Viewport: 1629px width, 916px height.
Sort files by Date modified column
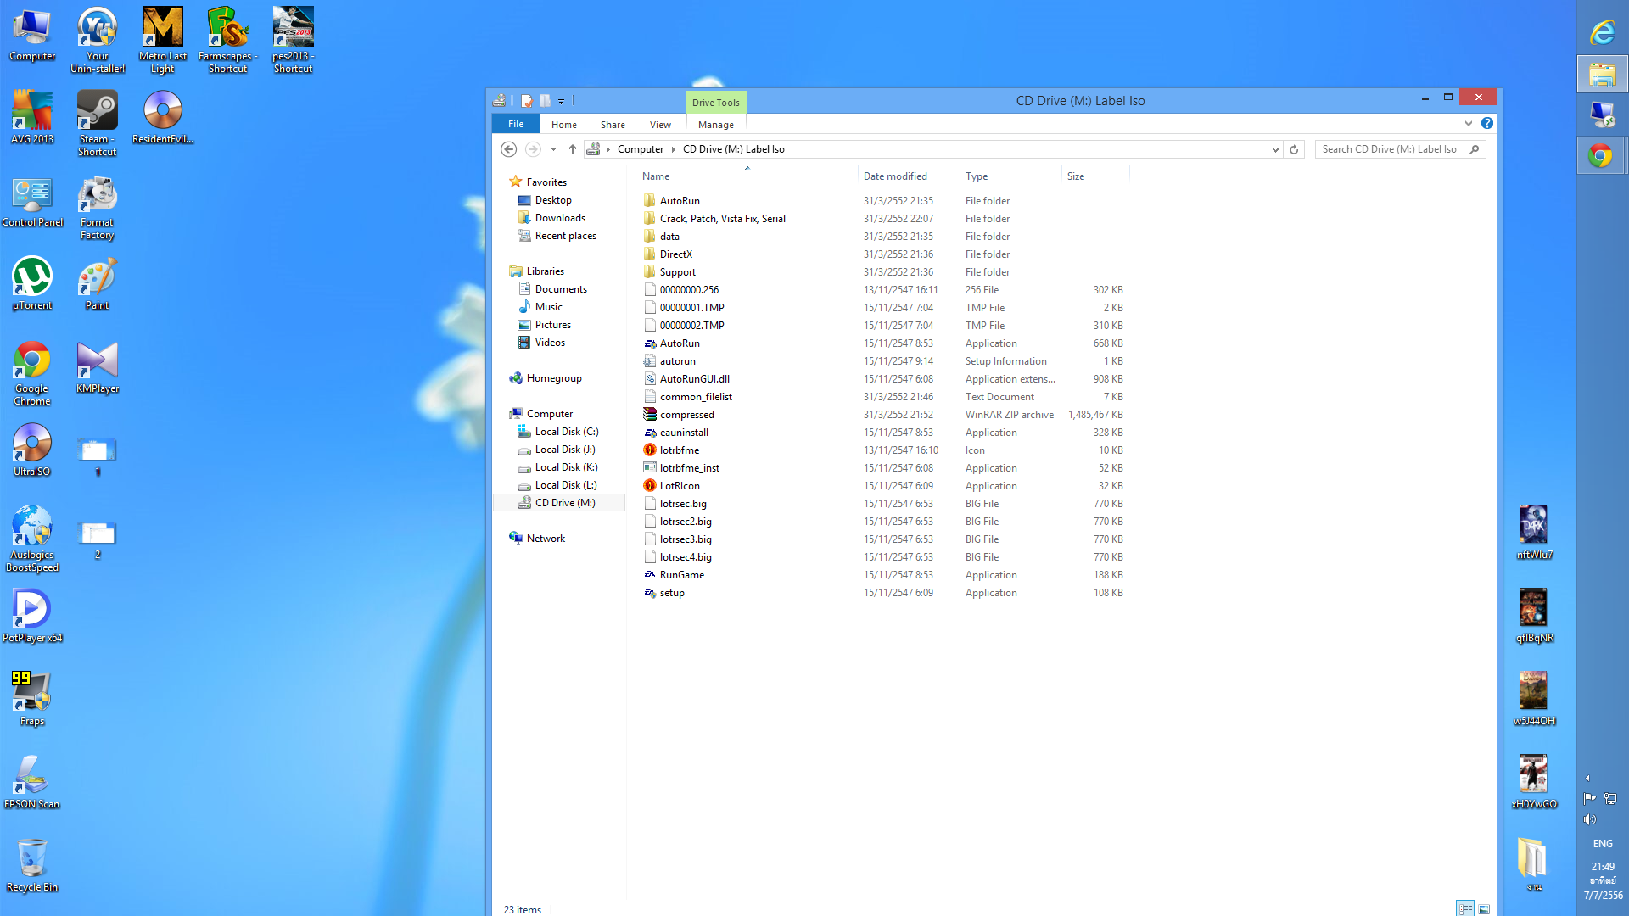tap(895, 176)
